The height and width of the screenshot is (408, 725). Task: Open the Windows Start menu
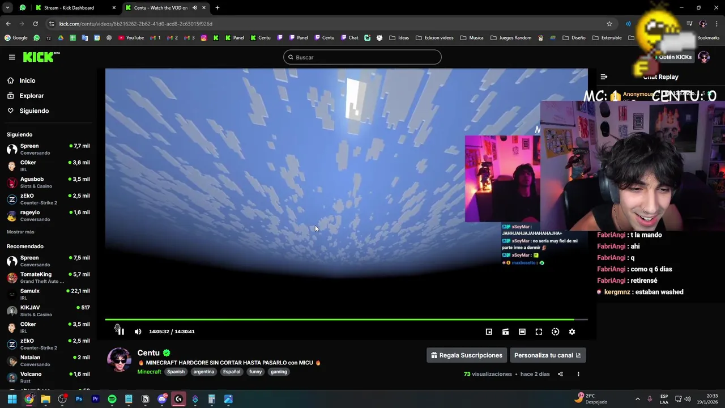pyautogui.click(x=12, y=399)
